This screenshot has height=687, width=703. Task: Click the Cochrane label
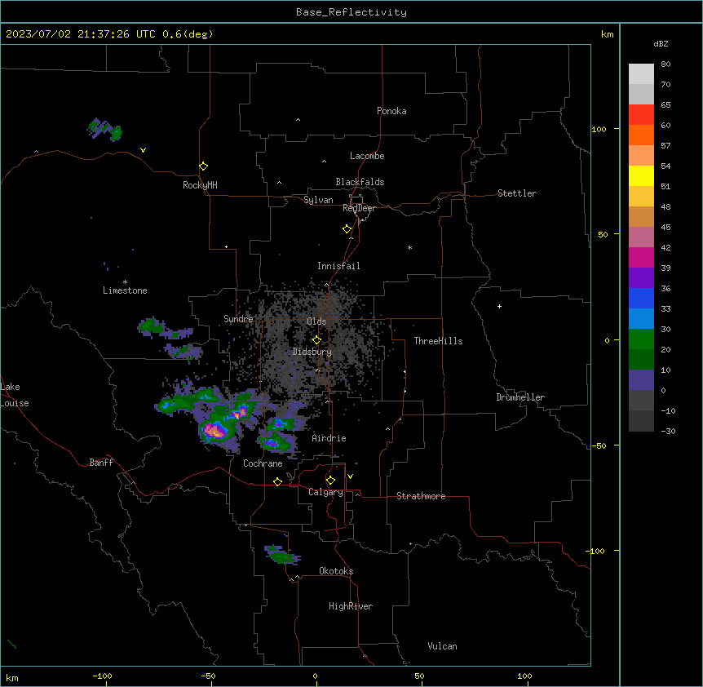coord(263,463)
